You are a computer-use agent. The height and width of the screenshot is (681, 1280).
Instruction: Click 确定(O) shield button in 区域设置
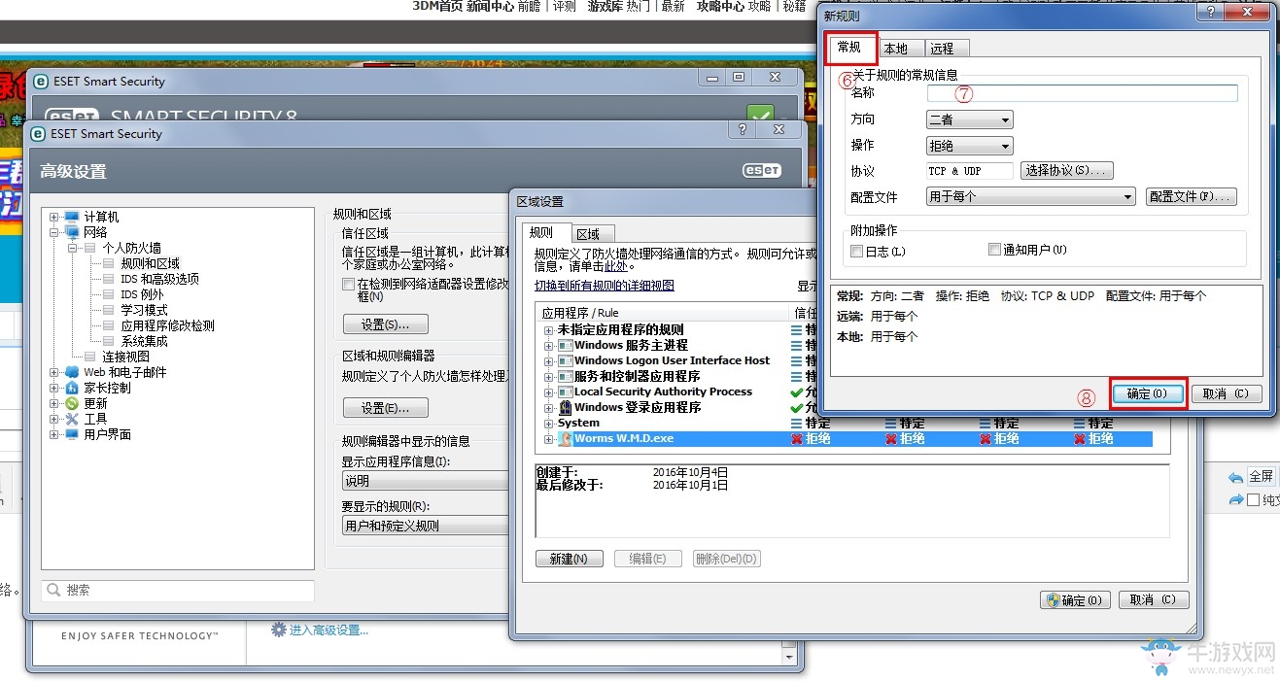click(x=1075, y=600)
